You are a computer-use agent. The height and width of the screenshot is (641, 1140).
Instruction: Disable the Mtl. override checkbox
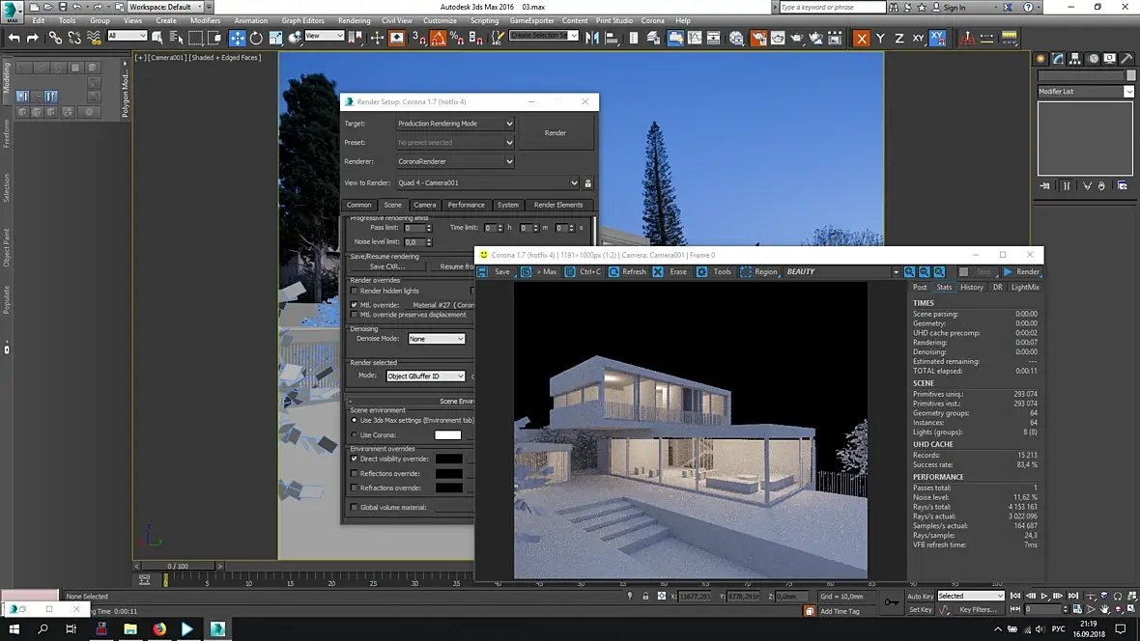[x=354, y=305]
